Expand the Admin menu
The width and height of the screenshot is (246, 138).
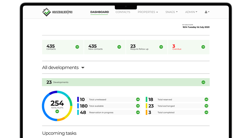tap(191, 12)
